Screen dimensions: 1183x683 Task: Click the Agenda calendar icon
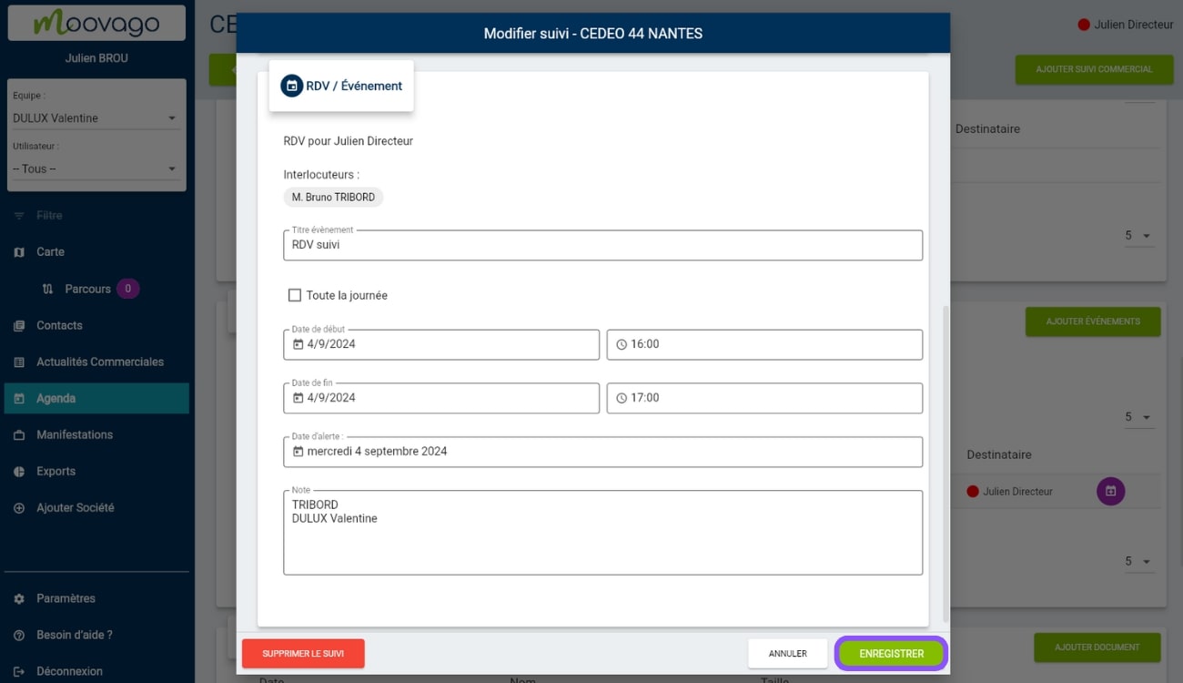[x=19, y=398]
